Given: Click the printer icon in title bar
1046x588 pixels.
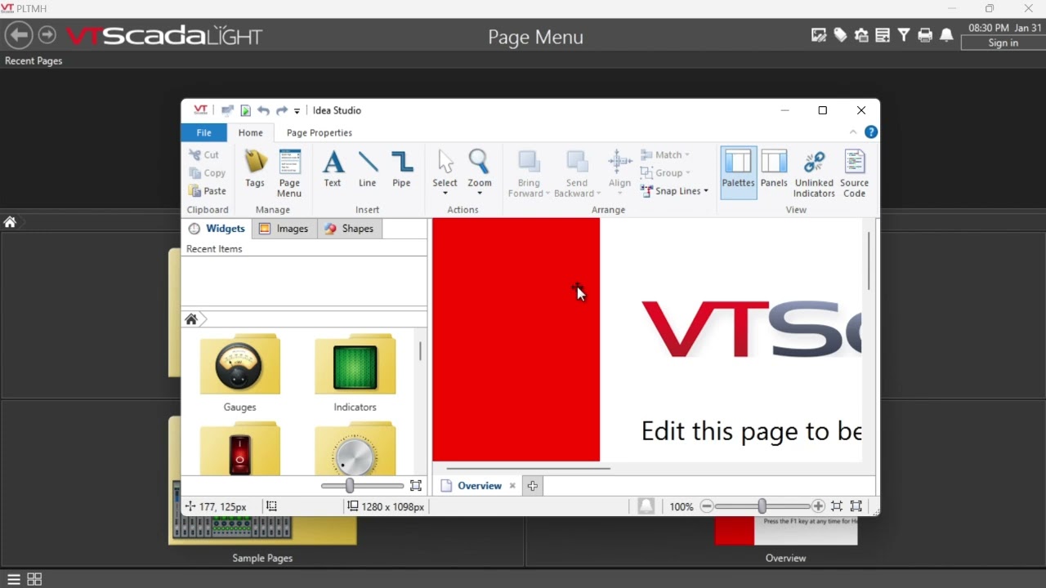Looking at the screenshot, I should 925,35.
